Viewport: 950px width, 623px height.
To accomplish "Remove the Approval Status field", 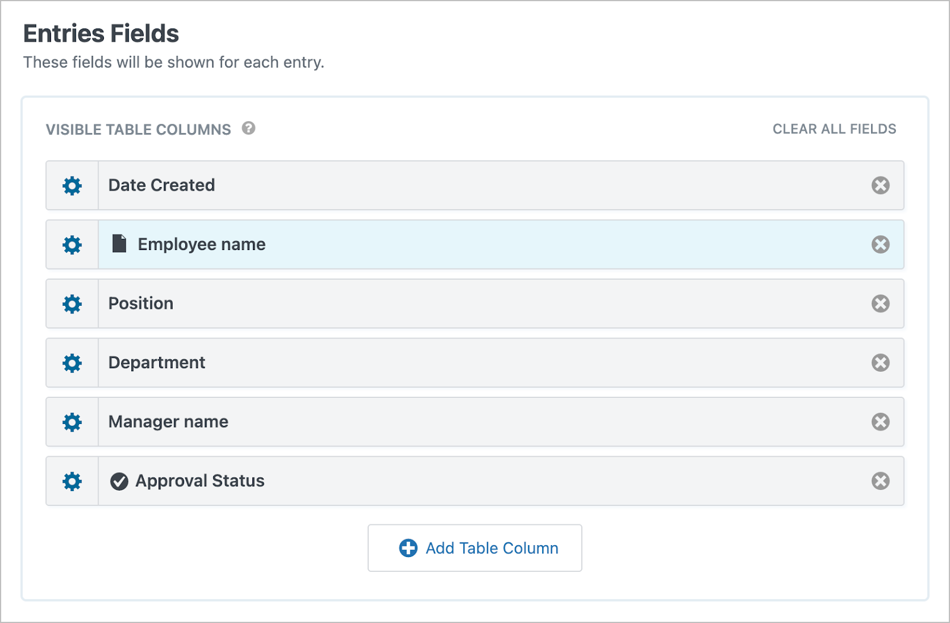I will tap(880, 481).
